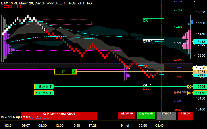Click the 08:43 time axis label
The height and width of the screenshot is (129, 207).
coord(159,126)
